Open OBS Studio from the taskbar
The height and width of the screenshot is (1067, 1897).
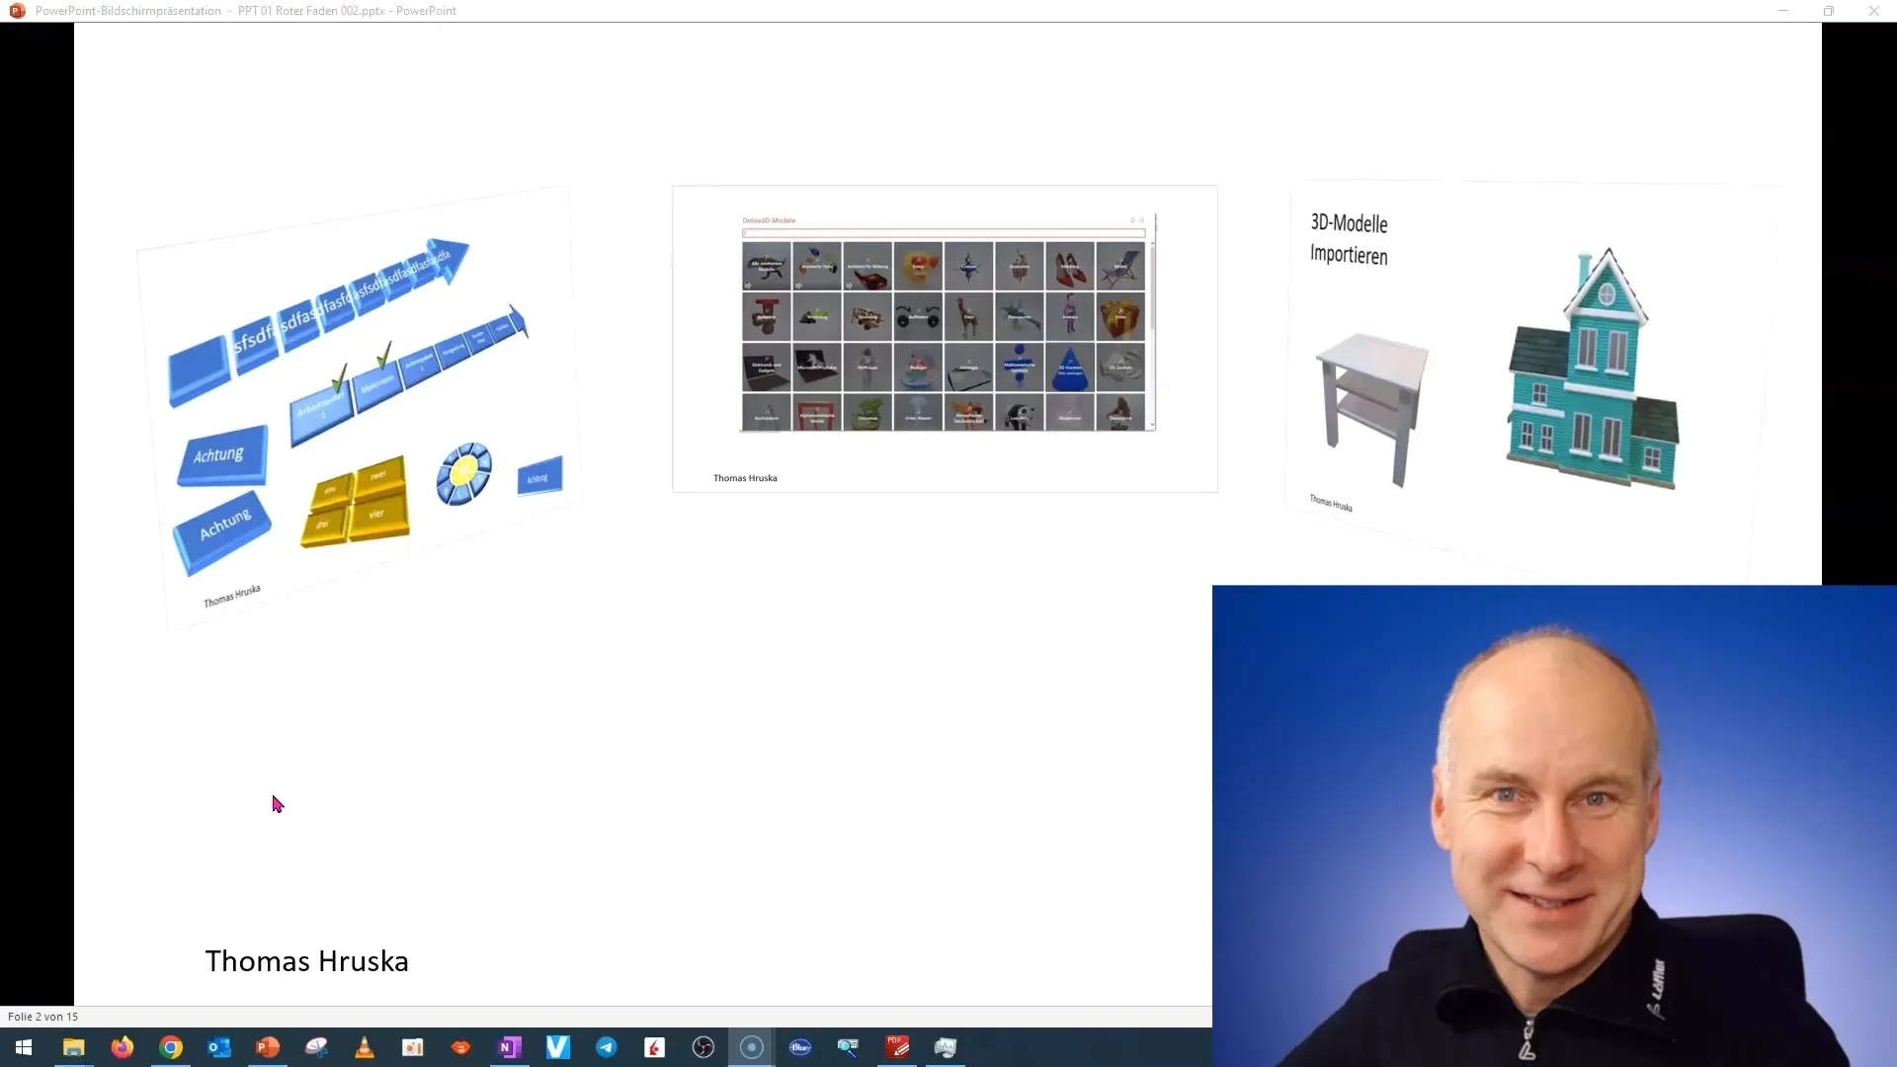pos(702,1047)
